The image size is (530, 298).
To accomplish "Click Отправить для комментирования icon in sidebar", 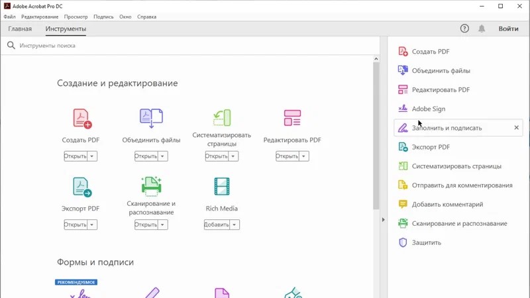I will pyautogui.click(x=403, y=185).
